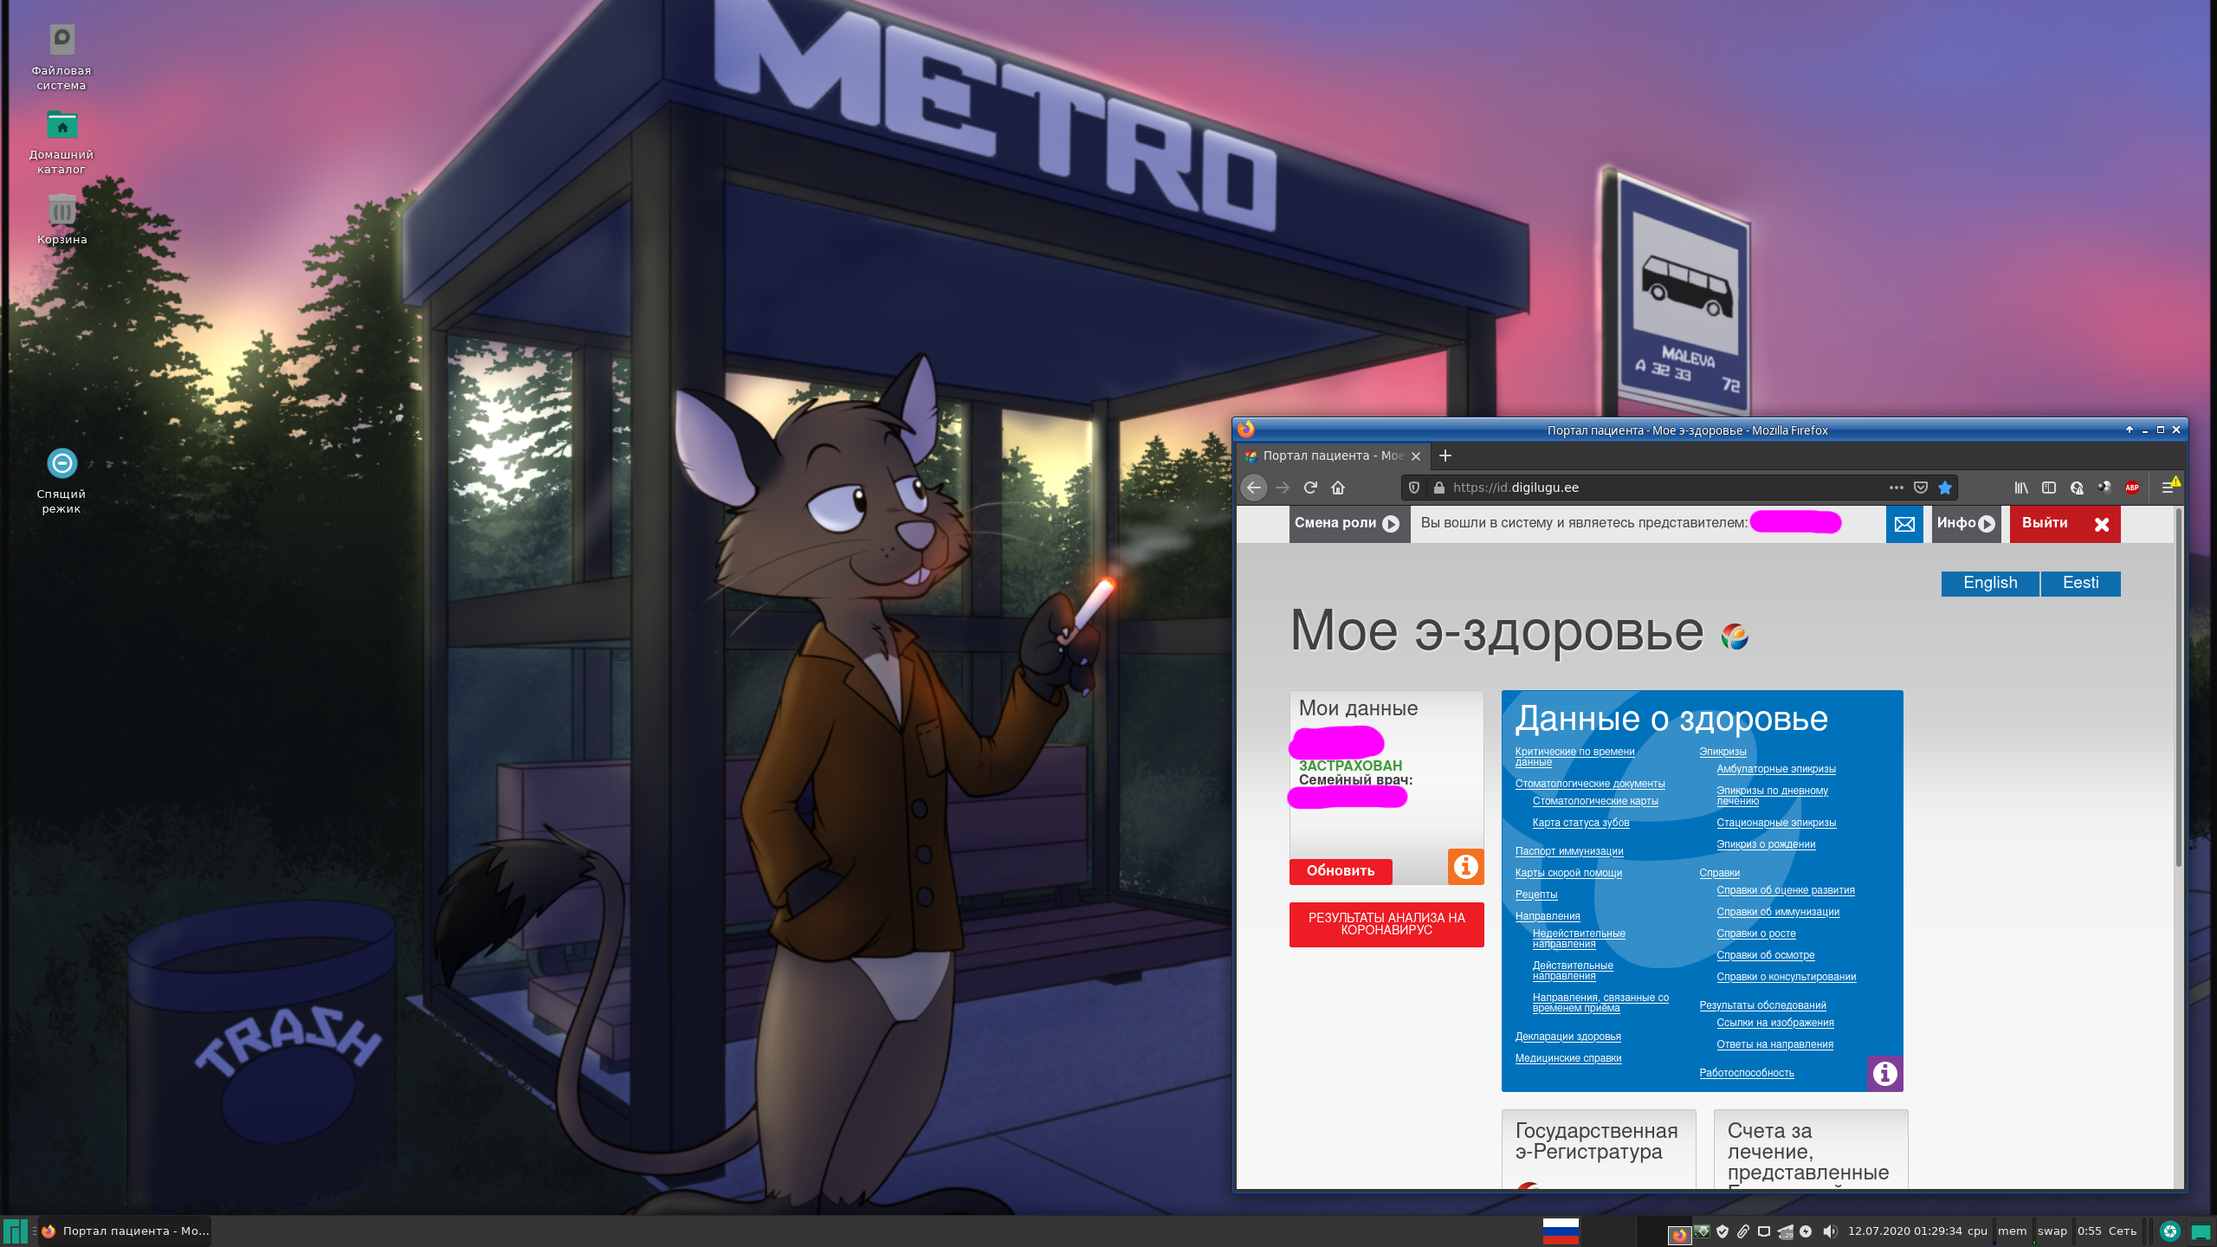Open the Firefox Library icon

tap(2021, 488)
